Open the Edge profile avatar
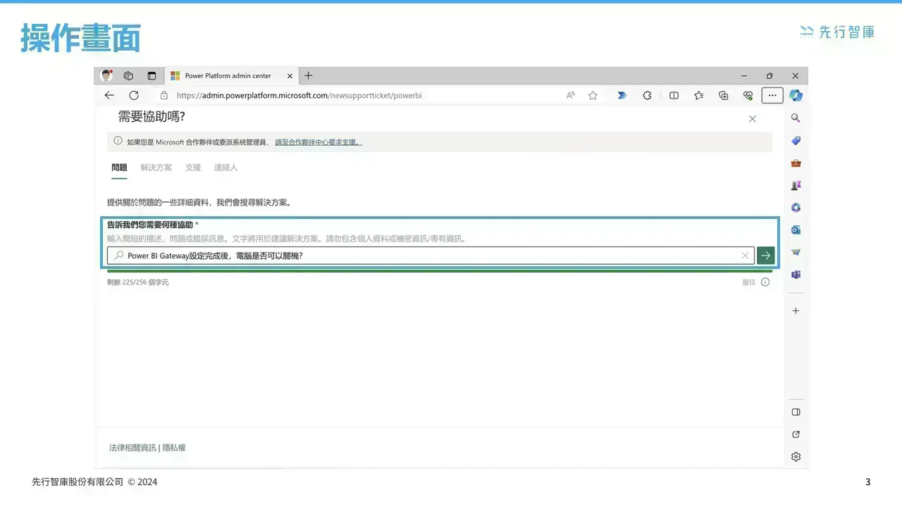The image size is (902, 507). pos(106,75)
